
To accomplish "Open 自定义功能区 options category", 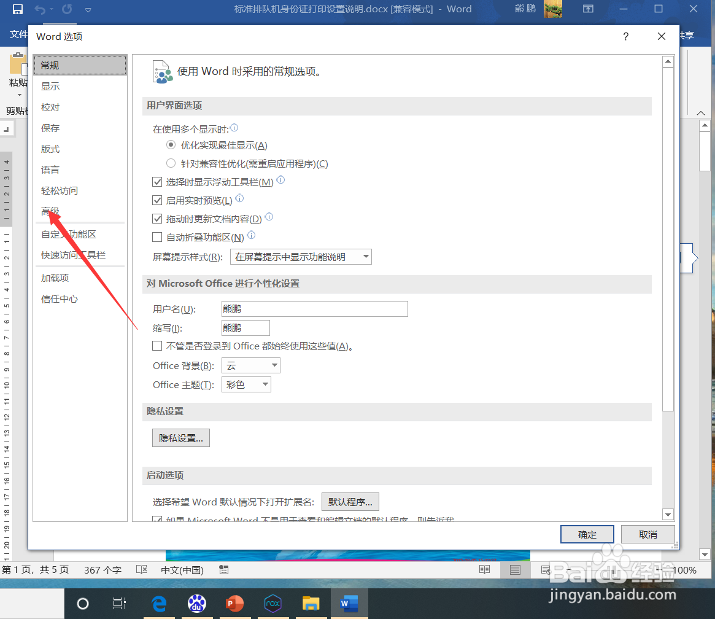I will point(80,235).
